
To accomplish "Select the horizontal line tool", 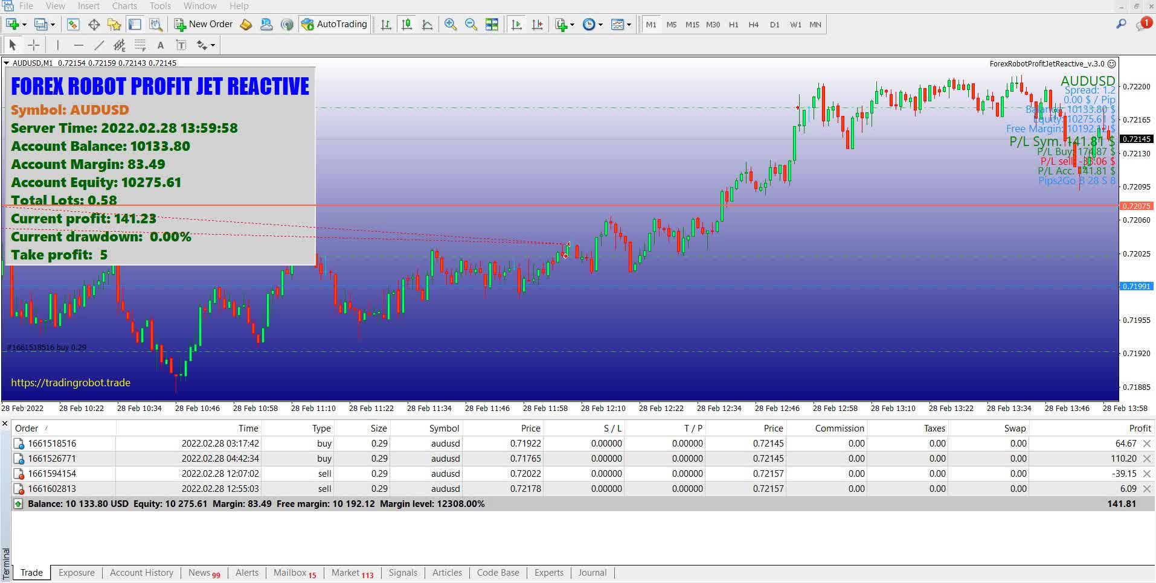I will click(79, 45).
